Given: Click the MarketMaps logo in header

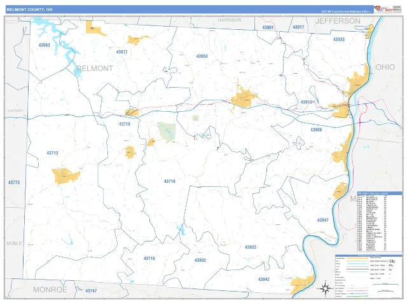Looking at the screenshot, I should click(x=383, y=9).
